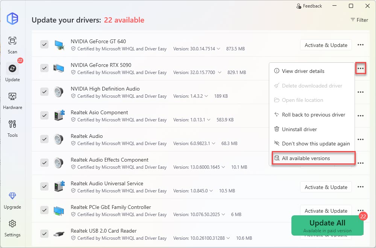This screenshot has height=248, width=376.
Task: Open more options for Realtek Asio Component
Action: (x=361, y=116)
